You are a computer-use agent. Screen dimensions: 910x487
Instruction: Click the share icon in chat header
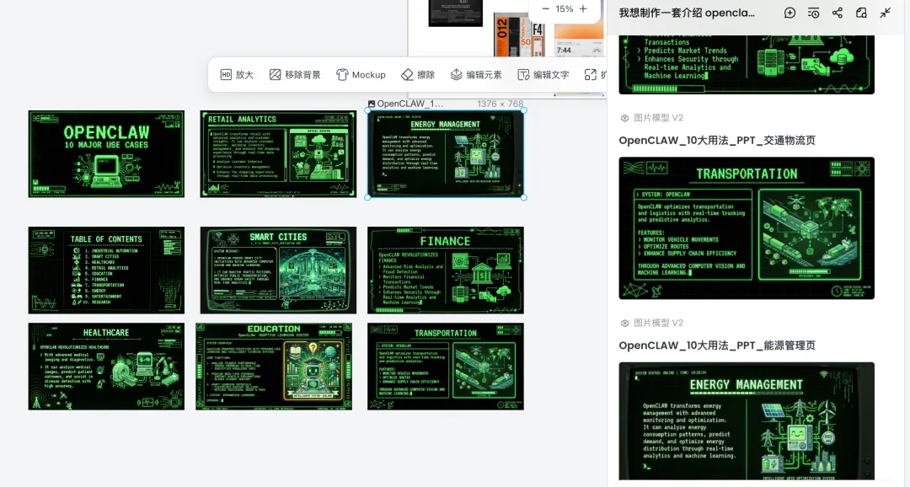click(838, 13)
